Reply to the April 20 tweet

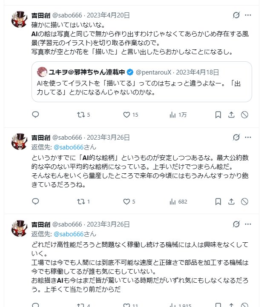pos(36,115)
